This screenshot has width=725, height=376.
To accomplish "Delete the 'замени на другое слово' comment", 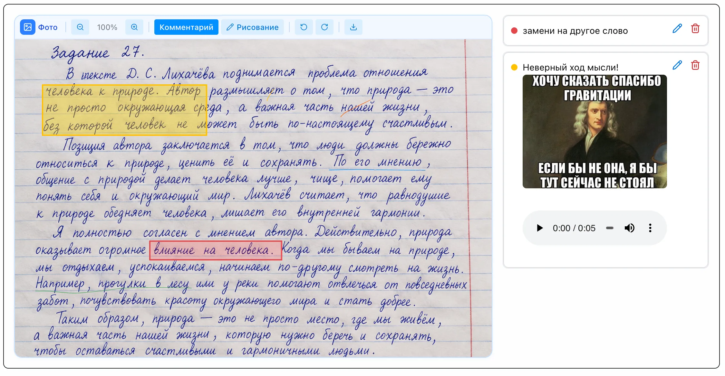I will [x=695, y=29].
